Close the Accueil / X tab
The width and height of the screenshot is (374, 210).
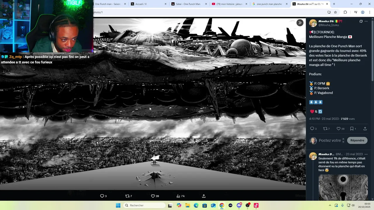tap(165, 4)
